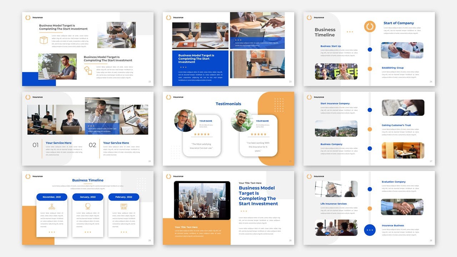This screenshot has width=457, height=257.
Task: Open the tablet city skyline image
Action: pyautogui.click(x=202, y=200)
